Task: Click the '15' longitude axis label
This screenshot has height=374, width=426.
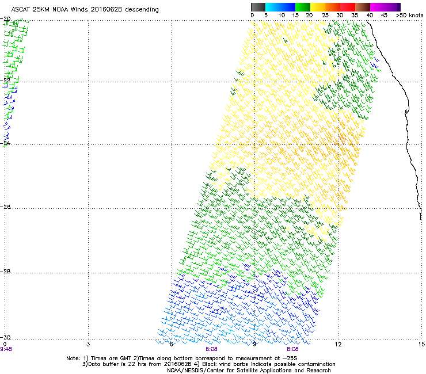Action: [421, 345]
